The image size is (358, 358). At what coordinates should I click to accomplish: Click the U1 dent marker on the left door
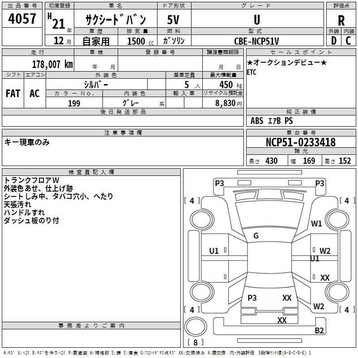point(214,251)
